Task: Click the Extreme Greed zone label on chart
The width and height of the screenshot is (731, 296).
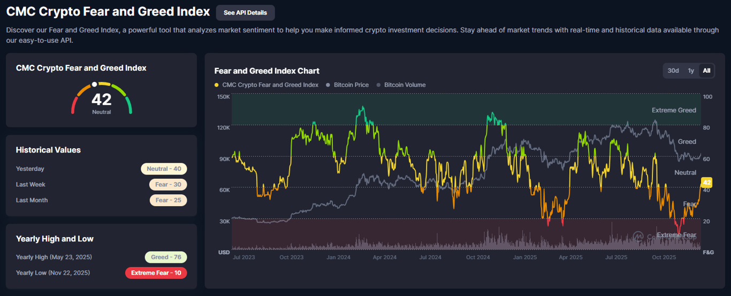Action: tap(674, 110)
